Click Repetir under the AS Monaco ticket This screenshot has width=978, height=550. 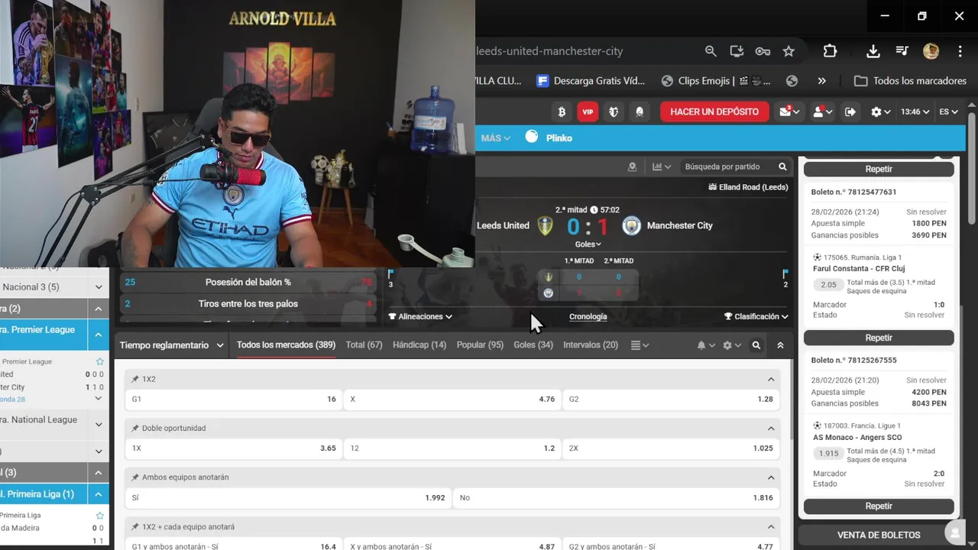pyautogui.click(x=879, y=506)
